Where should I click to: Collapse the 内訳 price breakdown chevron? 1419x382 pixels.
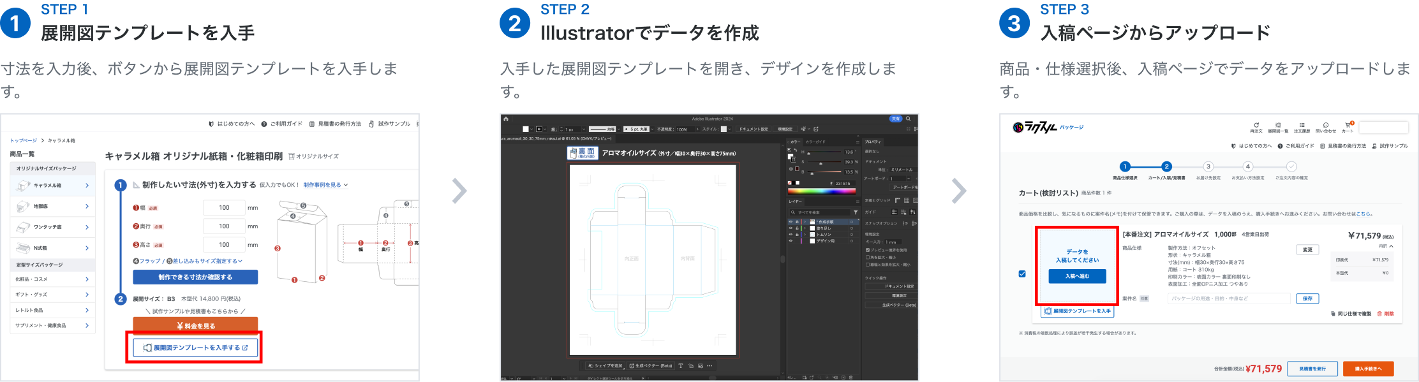(1391, 246)
